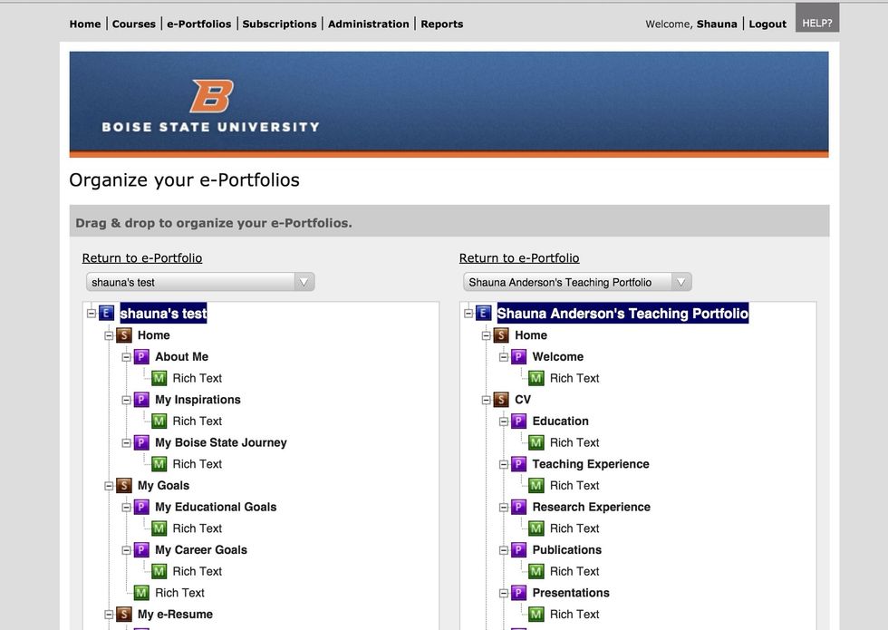Click the S section icon beside CV

pyautogui.click(x=501, y=400)
